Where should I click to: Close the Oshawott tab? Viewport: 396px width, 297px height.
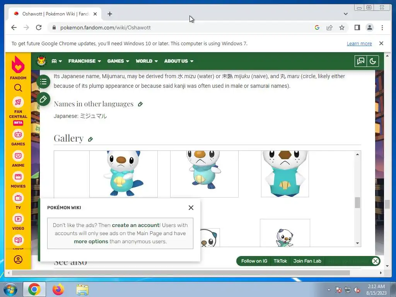[x=95, y=14]
